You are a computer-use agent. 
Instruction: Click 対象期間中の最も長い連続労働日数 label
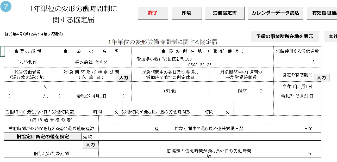(209, 128)
